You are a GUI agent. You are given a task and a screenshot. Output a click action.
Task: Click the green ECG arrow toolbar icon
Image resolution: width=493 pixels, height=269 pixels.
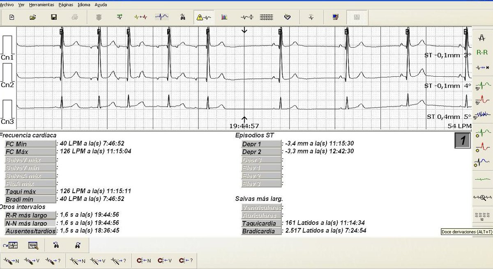click(120, 17)
